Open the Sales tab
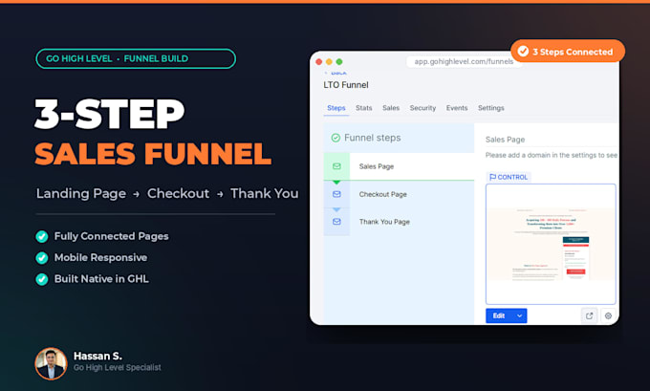This screenshot has width=650, height=391. click(391, 108)
